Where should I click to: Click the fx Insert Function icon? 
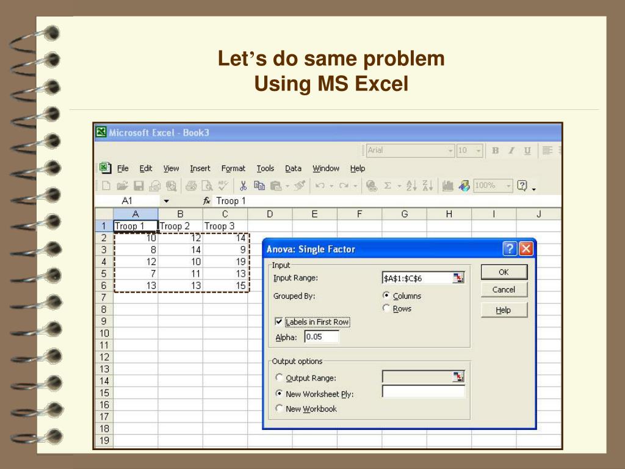click(206, 200)
